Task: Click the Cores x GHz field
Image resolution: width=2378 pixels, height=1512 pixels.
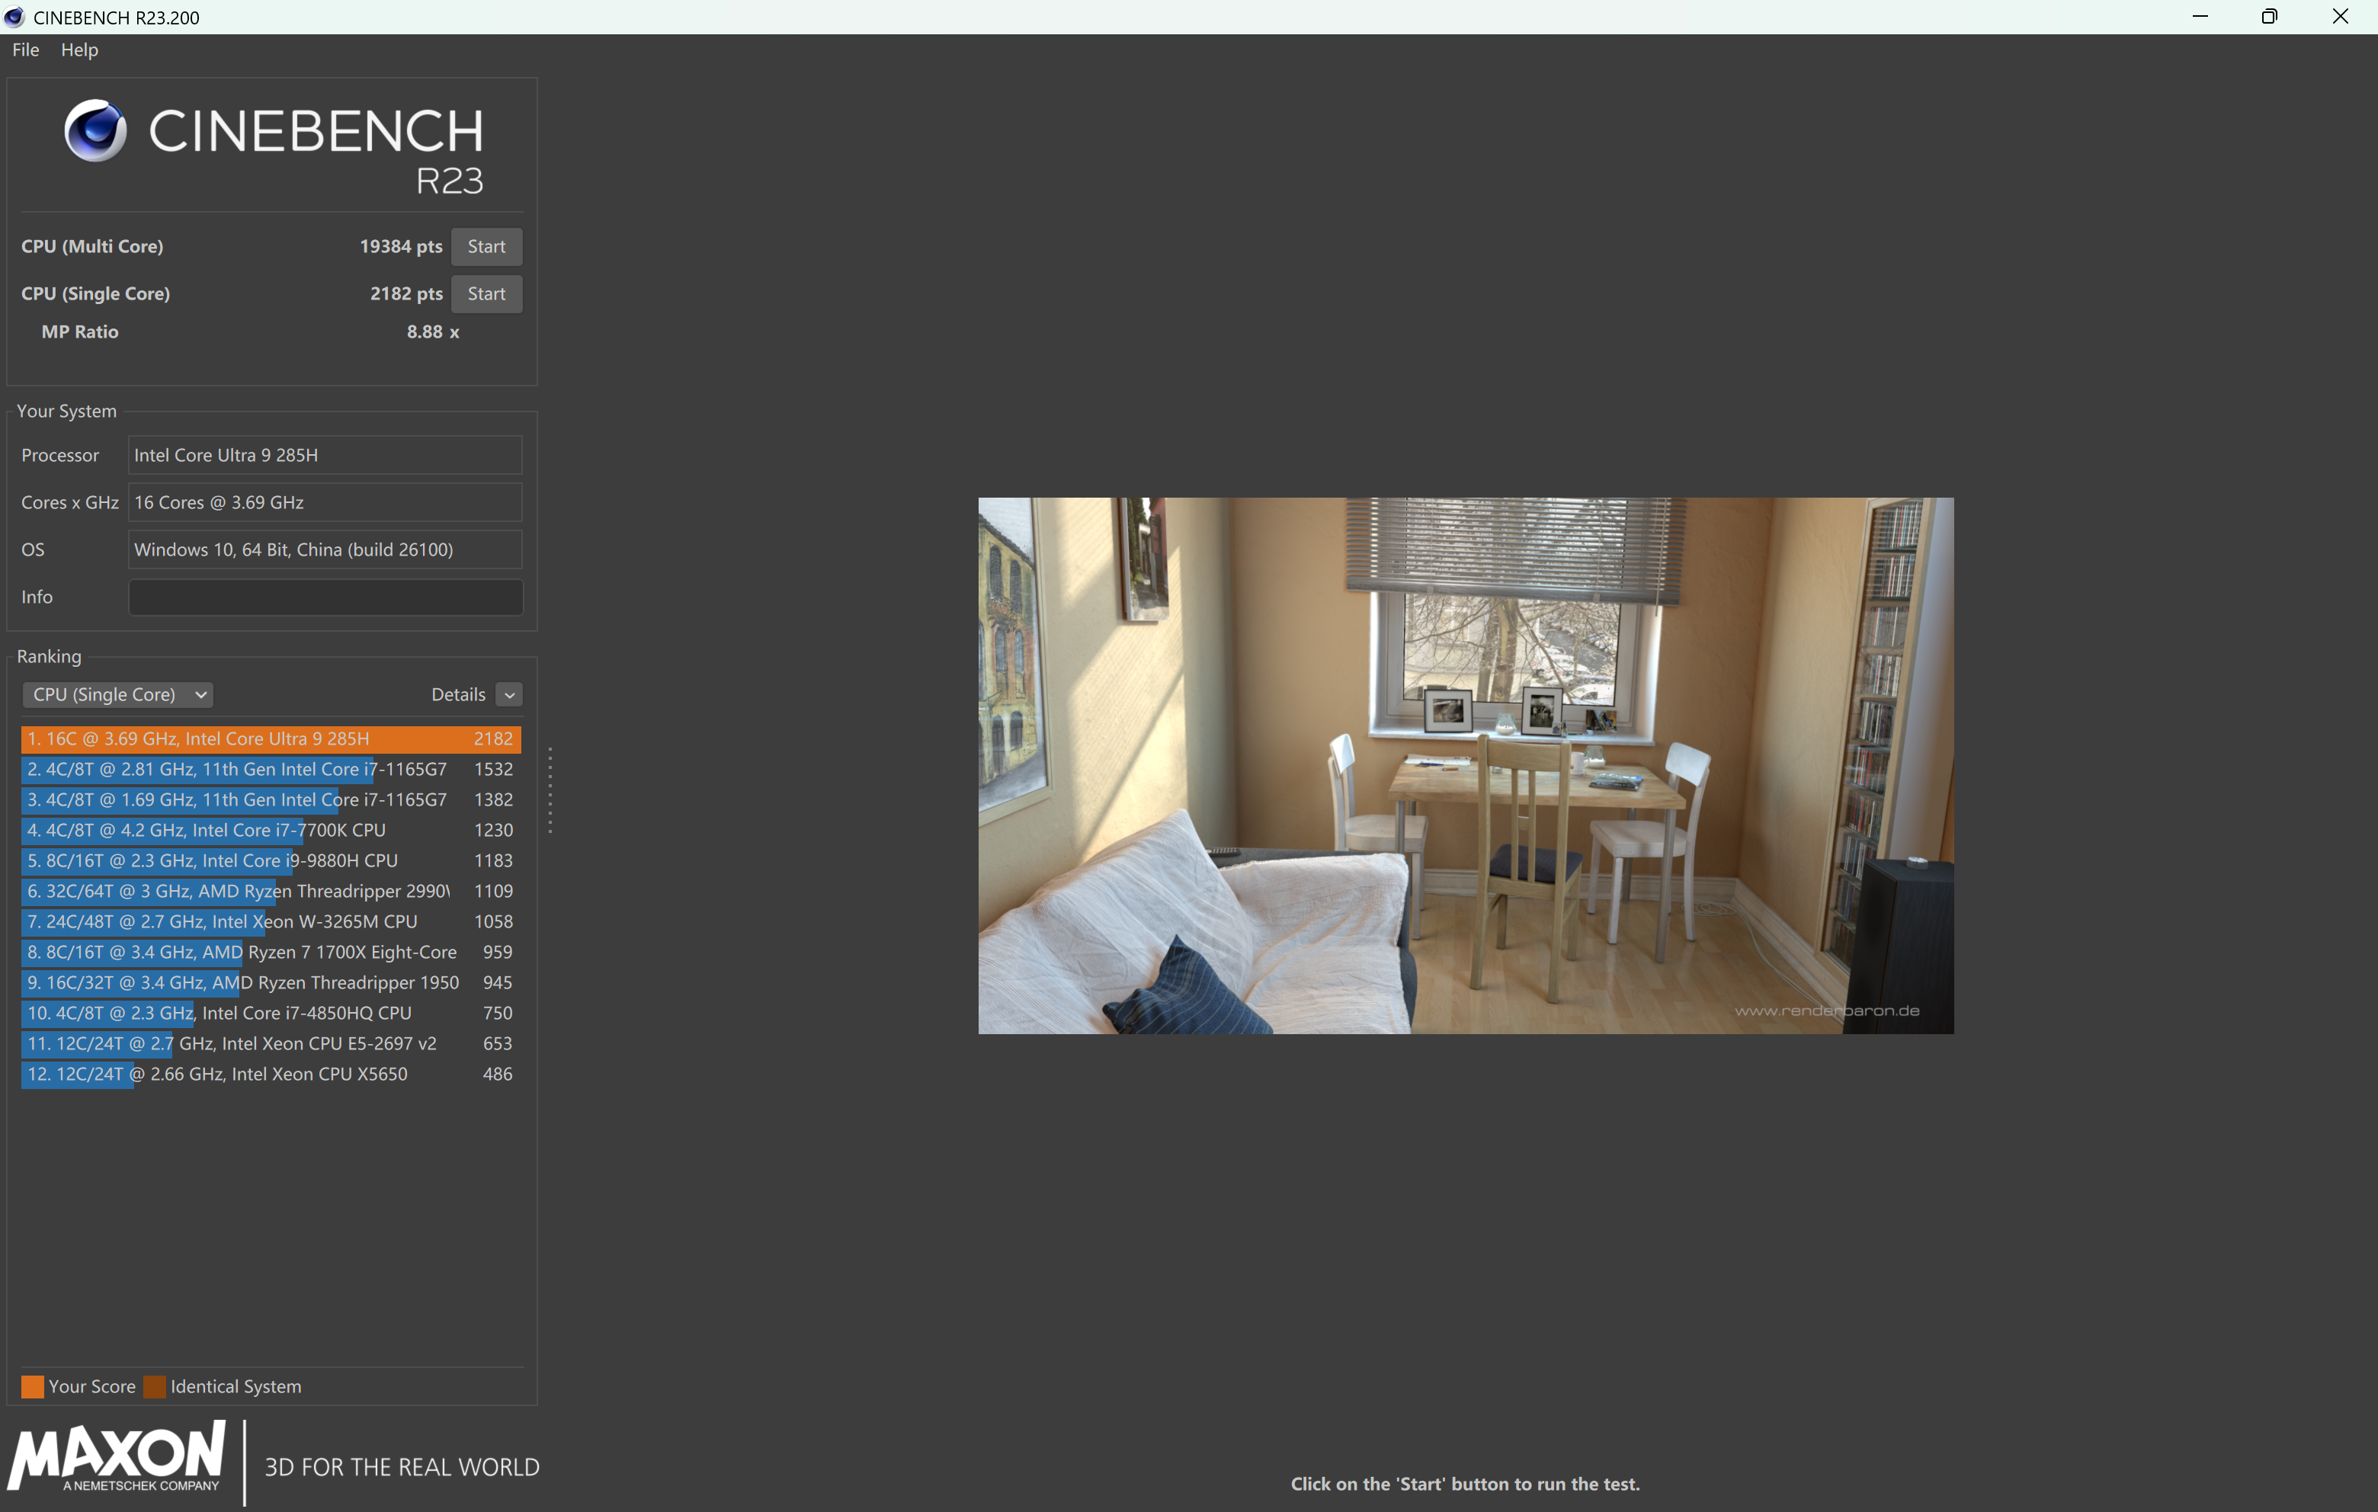Action: [325, 503]
